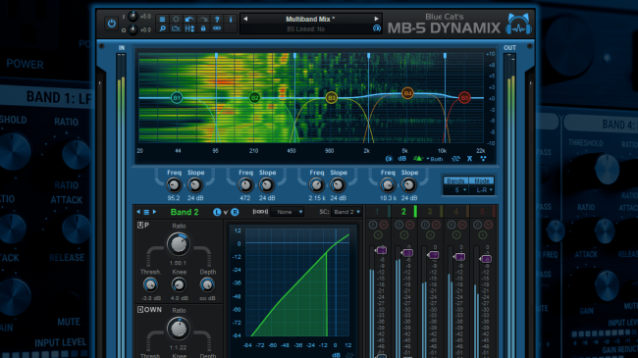Viewport: 638px width, 358px height.
Task: Toggle the green spectrum display icon
Action: [418, 159]
